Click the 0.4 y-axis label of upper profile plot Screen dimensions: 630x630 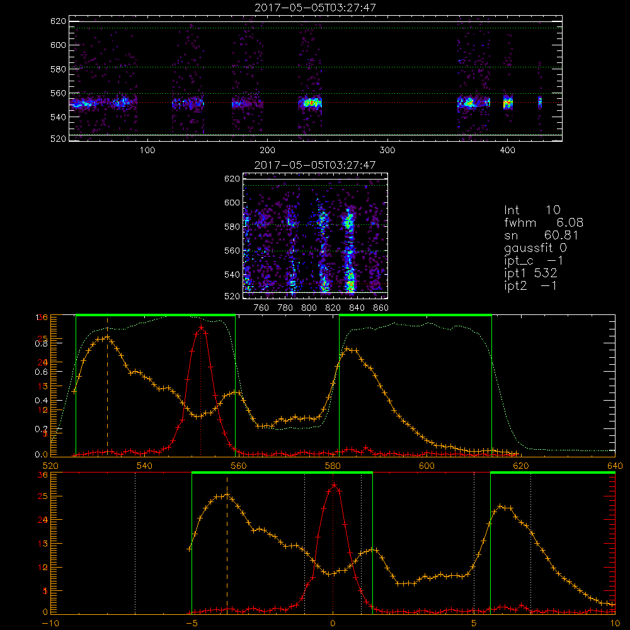coord(41,401)
